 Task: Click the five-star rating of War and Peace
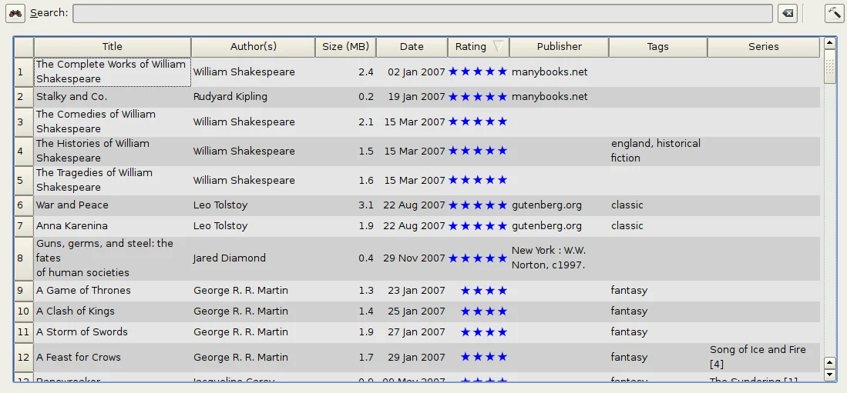click(x=478, y=205)
